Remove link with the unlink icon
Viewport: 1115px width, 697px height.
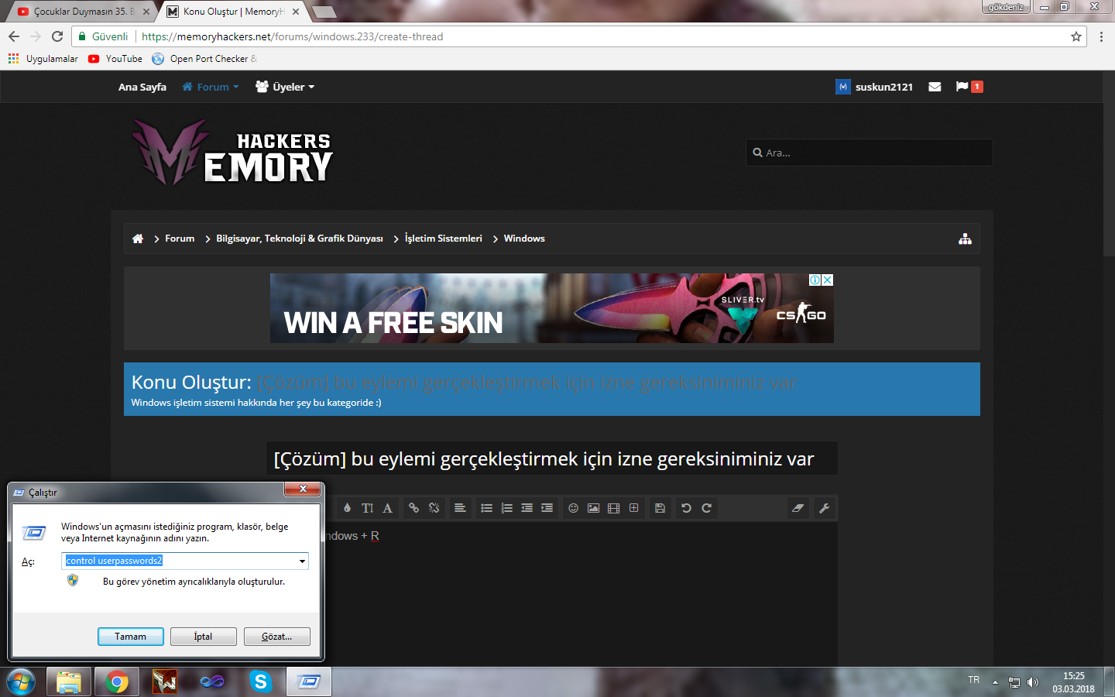pyautogui.click(x=434, y=508)
